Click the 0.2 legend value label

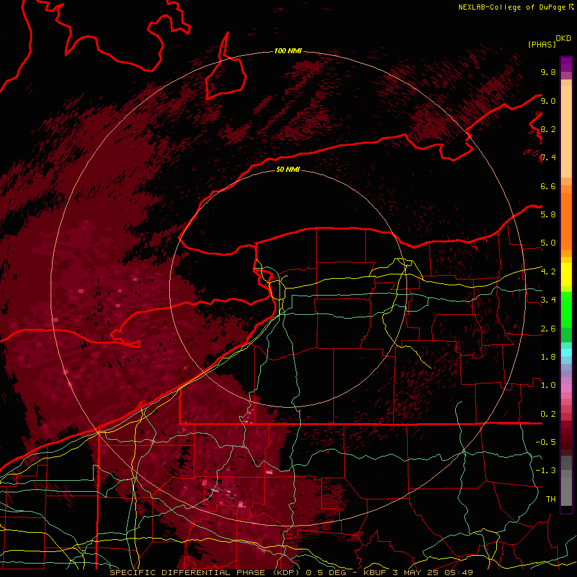pyautogui.click(x=548, y=414)
